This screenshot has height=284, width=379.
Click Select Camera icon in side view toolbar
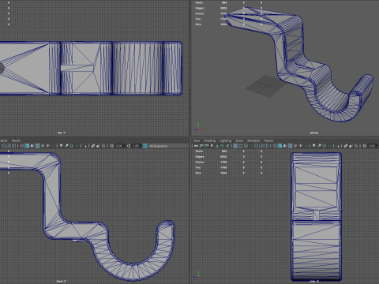point(196,146)
